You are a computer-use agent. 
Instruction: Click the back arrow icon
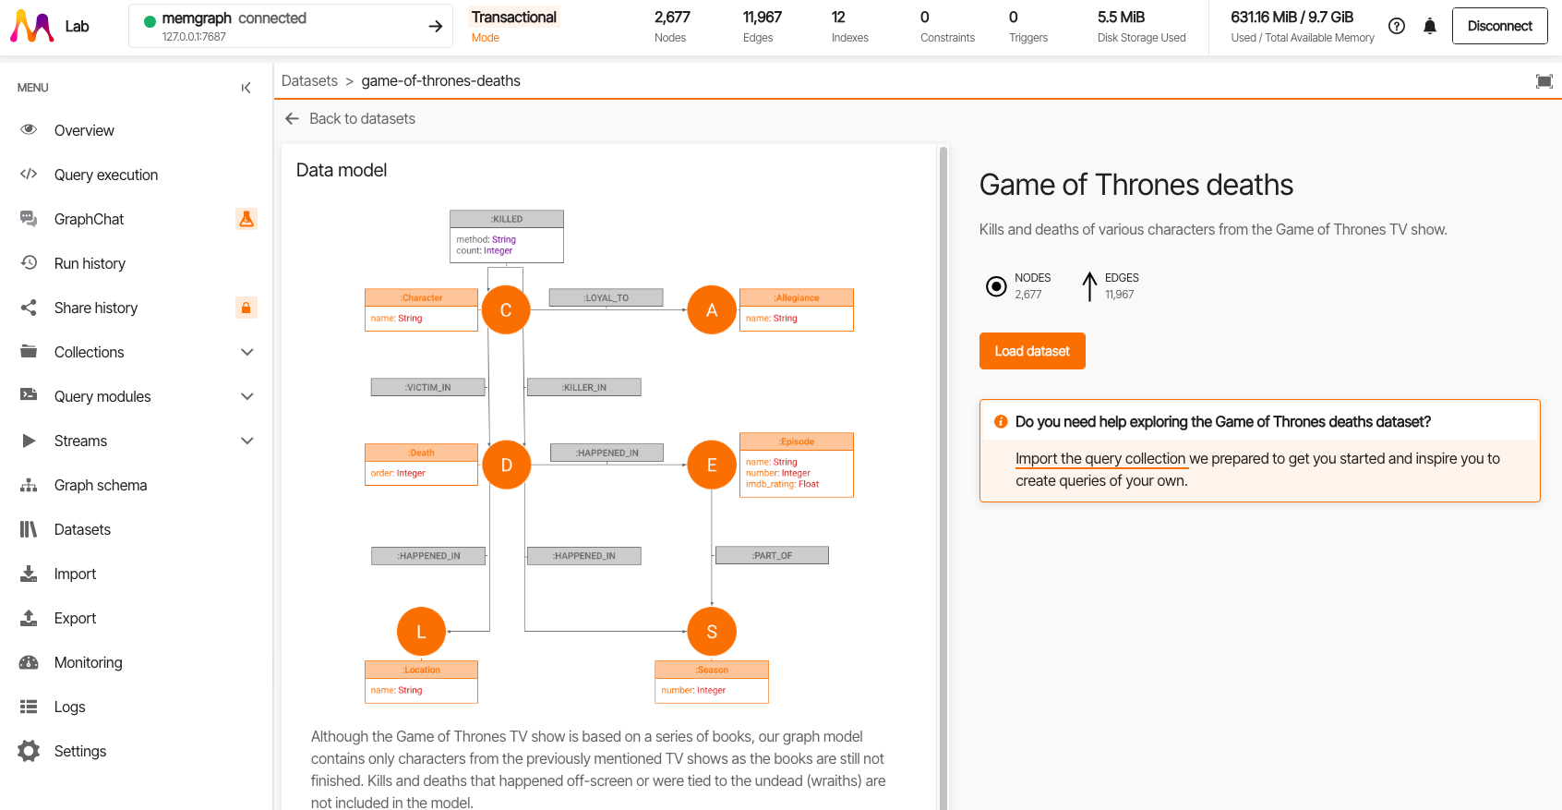[x=292, y=118]
